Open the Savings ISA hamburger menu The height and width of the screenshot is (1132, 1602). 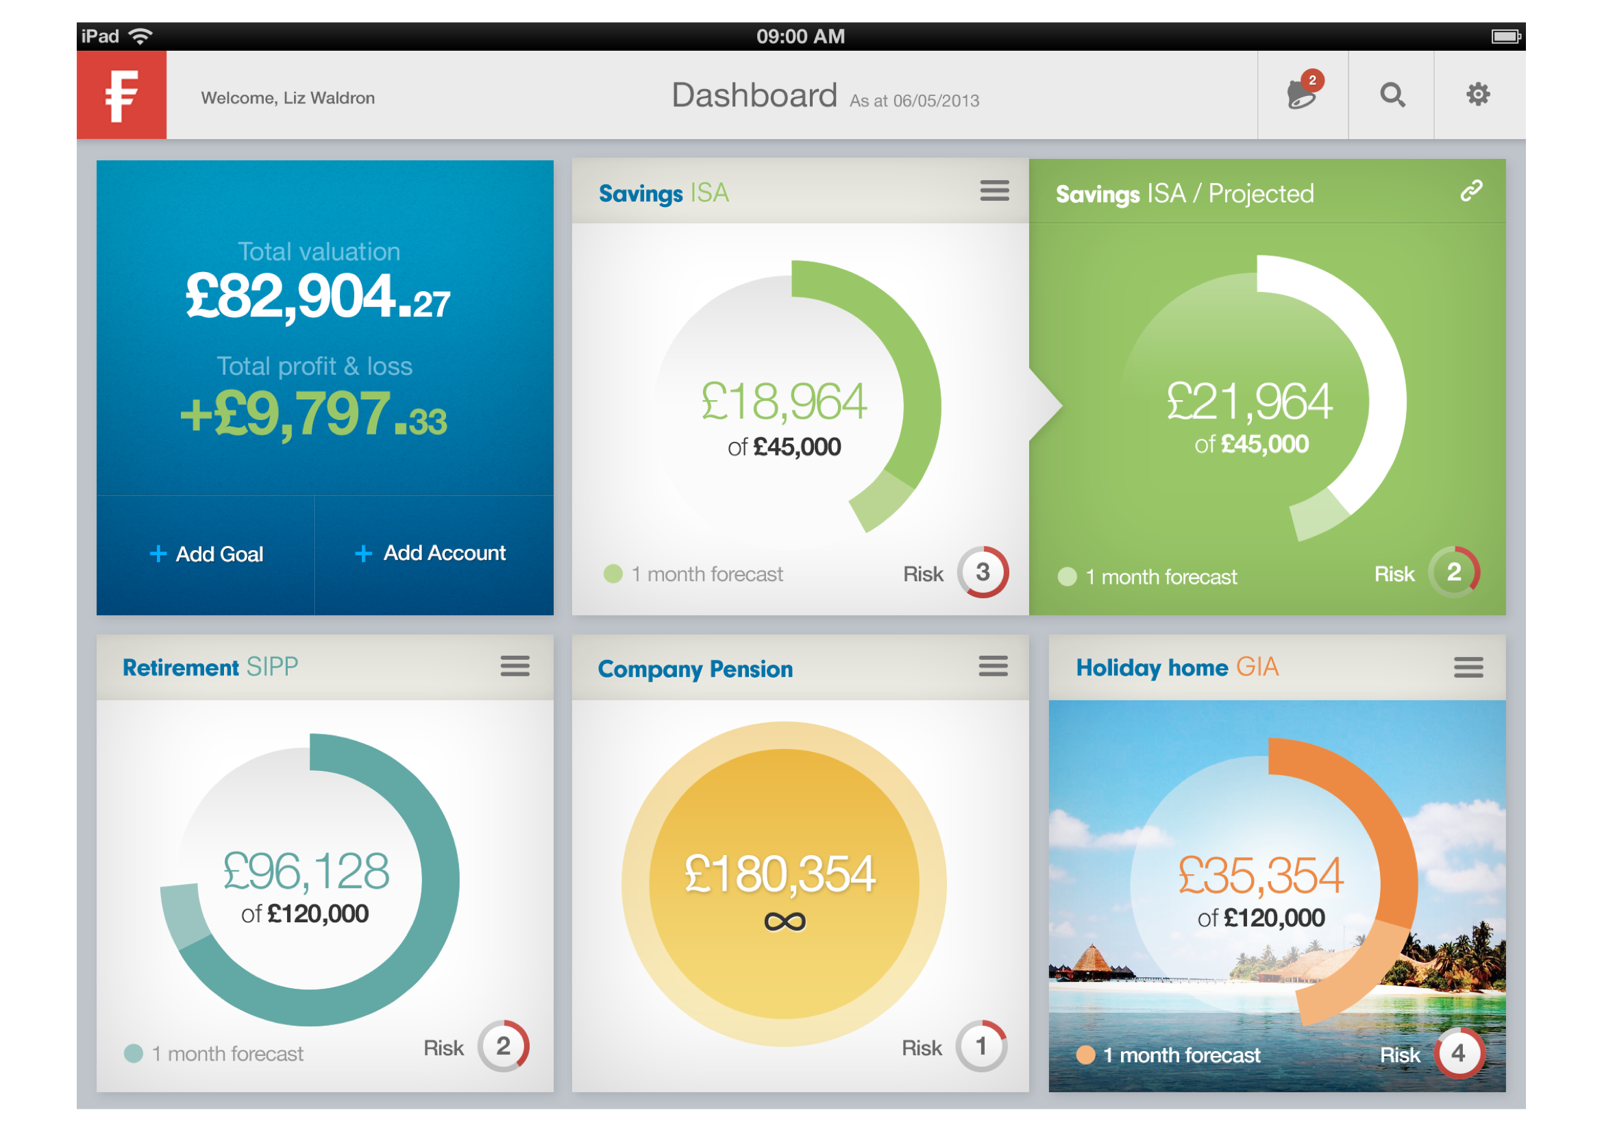tap(994, 190)
